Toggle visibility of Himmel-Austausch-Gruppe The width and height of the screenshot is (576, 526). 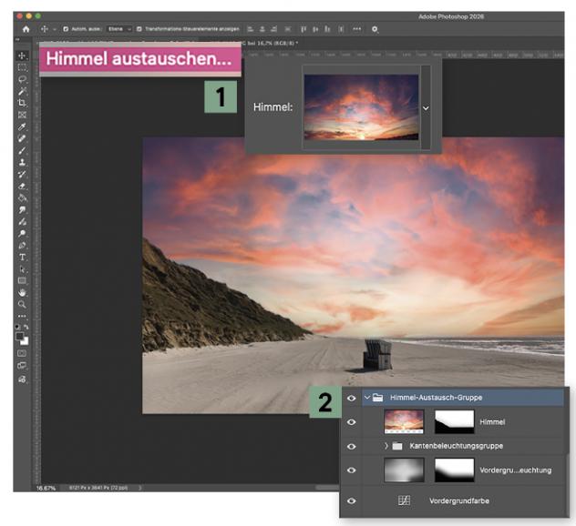pyautogui.click(x=352, y=398)
